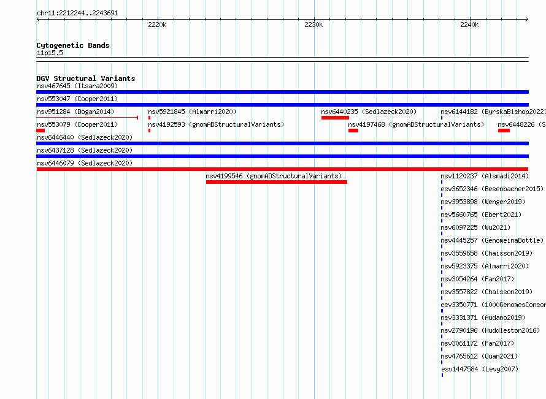The image size is (546, 399).
Task: Open variant nsv4765612 (Quan2021) label
Action: (479, 356)
